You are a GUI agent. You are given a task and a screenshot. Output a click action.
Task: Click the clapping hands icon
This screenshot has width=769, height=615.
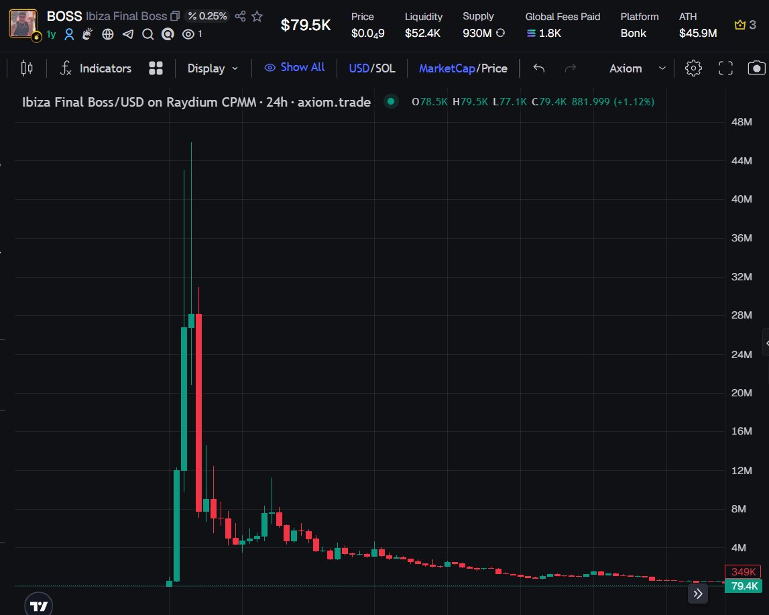87,34
